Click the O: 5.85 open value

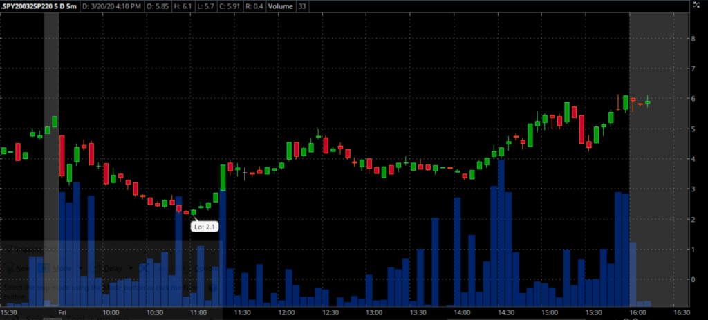coord(158,6)
